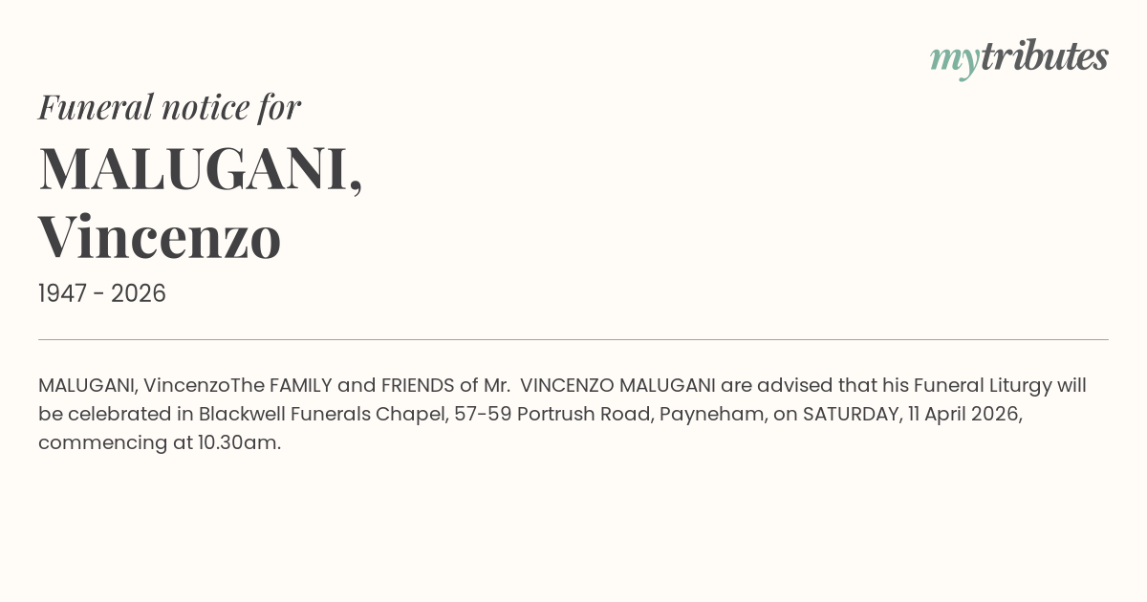Click the death year 2026 under the name
This screenshot has width=1147, height=602.
point(139,293)
